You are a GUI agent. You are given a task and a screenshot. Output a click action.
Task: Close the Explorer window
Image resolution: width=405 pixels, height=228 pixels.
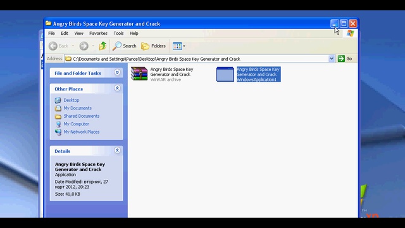(353, 23)
